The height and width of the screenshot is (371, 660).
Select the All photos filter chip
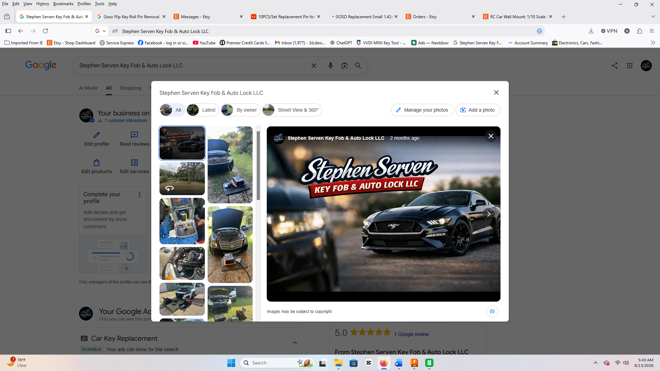172,110
